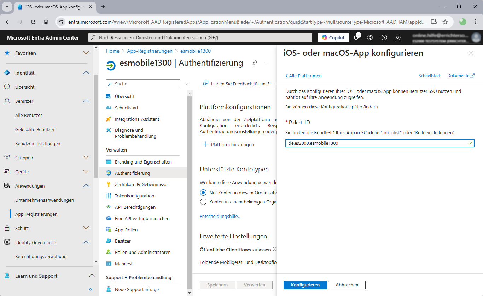Open Berechtigungsverwaltung in sidebar
Image resolution: width=483 pixels, height=296 pixels.
point(41,256)
